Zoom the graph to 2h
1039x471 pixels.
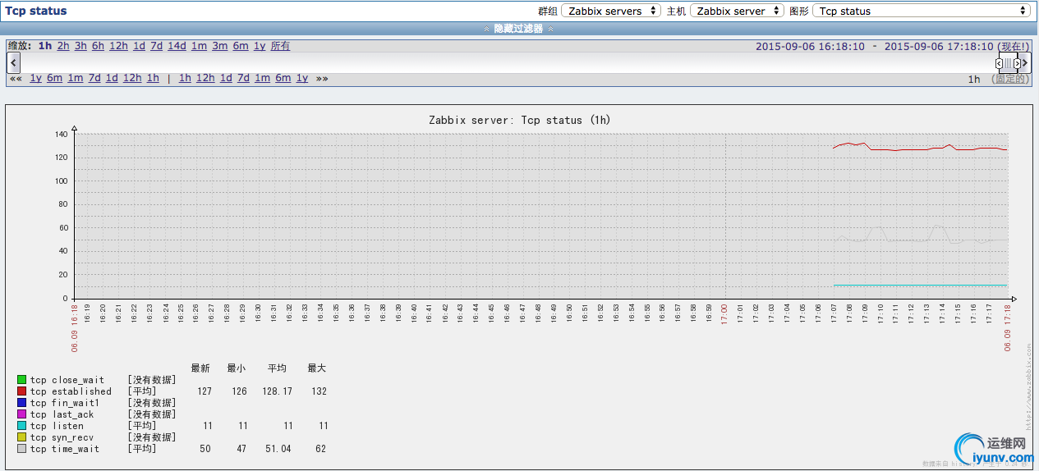tap(63, 46)
